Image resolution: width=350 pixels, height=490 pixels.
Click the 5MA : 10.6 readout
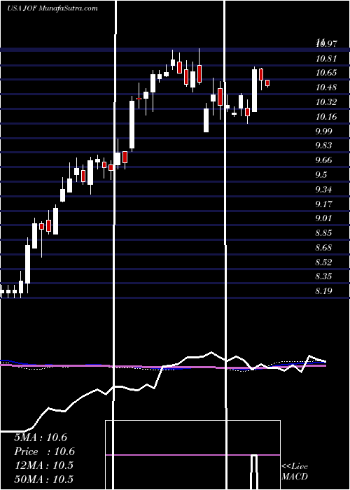(x=41, y=437)
